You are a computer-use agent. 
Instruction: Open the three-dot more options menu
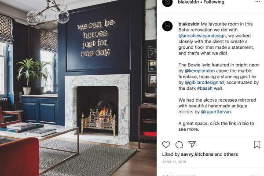[257, 2]
